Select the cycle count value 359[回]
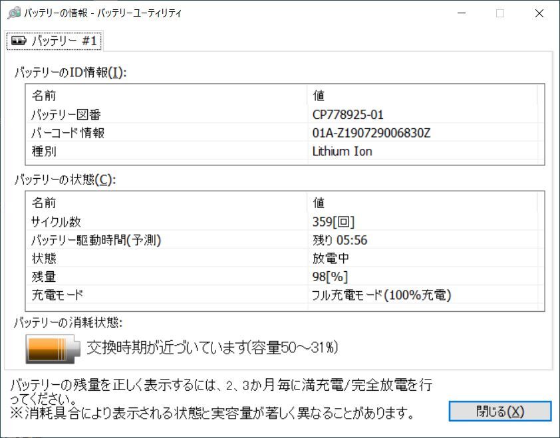 click(334, 222)
